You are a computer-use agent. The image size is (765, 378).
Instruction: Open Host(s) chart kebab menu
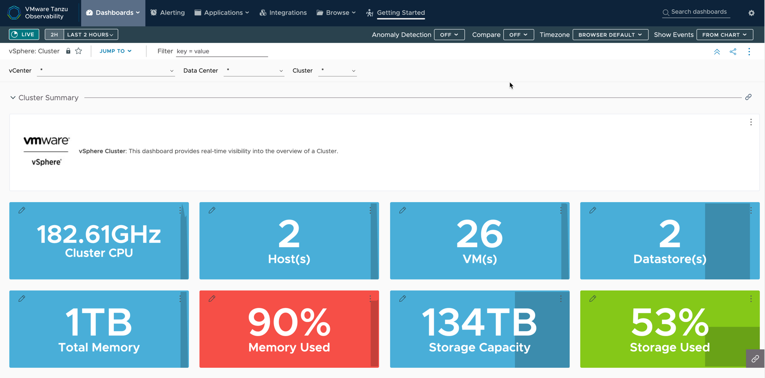[370, 210]
